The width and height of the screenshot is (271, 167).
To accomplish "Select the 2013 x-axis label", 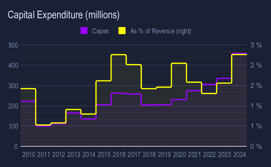I will 74,155.
